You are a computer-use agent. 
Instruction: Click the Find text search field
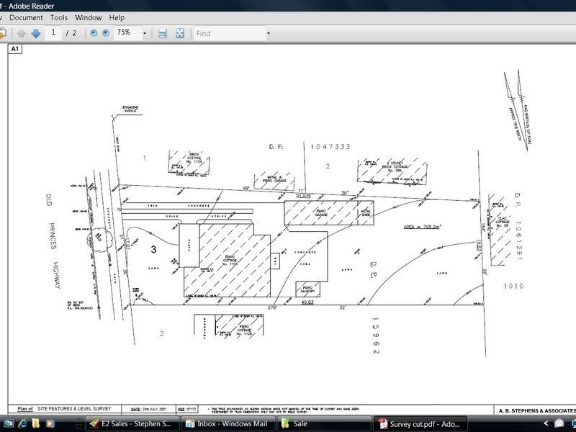[x=228, y=33]
